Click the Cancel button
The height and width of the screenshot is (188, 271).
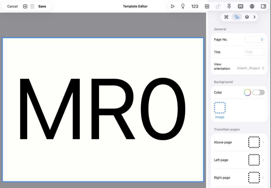12,6
